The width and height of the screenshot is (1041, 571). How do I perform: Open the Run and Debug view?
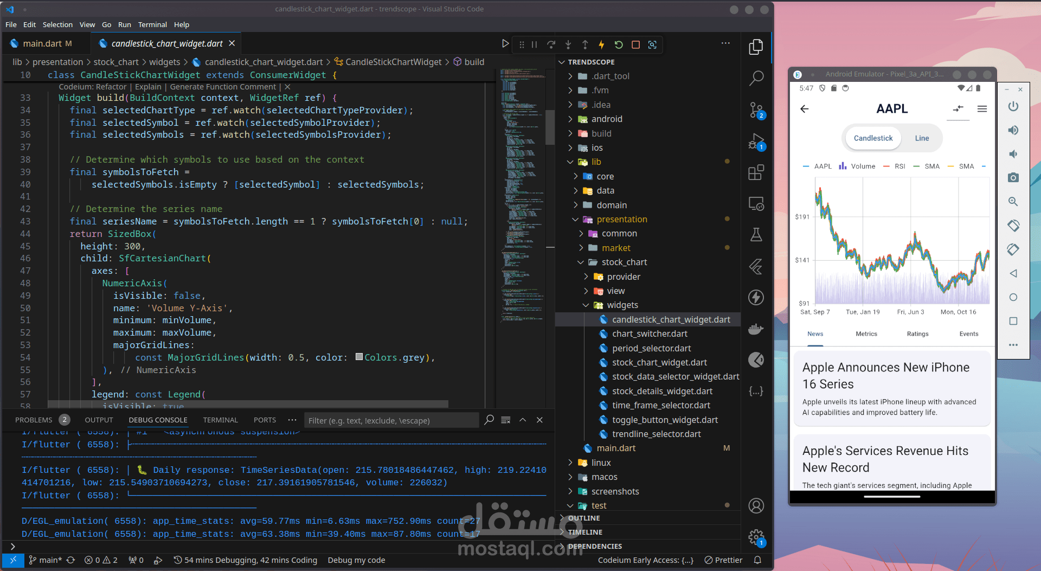point(756,142)
